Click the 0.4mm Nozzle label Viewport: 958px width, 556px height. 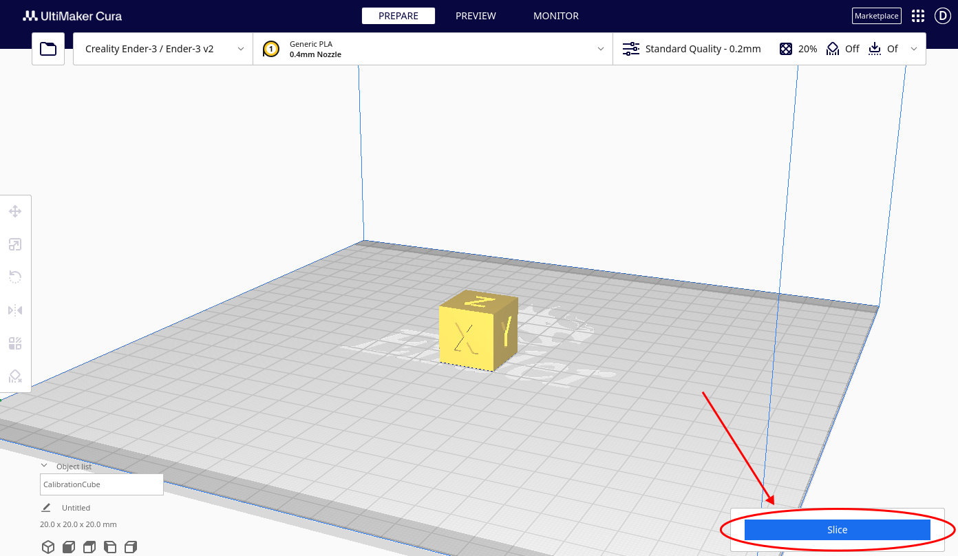[315, 54]
